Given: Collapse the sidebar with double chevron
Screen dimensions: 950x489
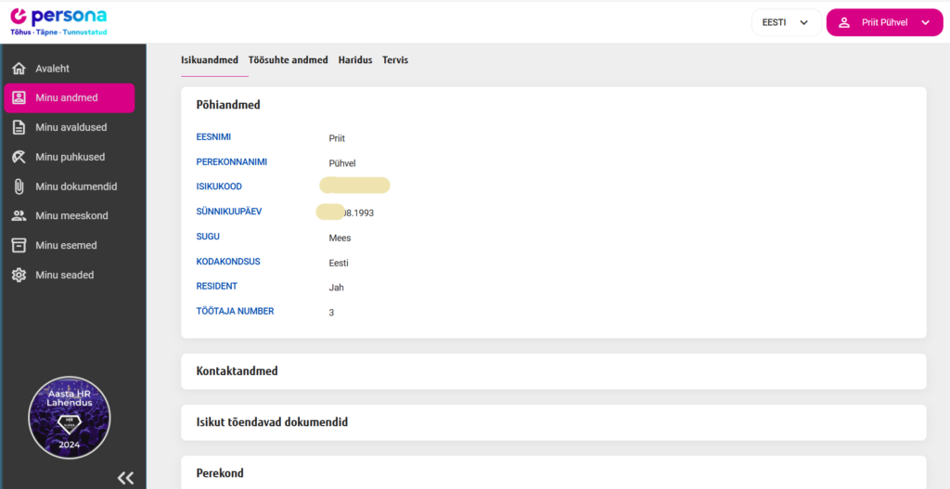Looking at the screenshot, I should [x=126, y=478].
